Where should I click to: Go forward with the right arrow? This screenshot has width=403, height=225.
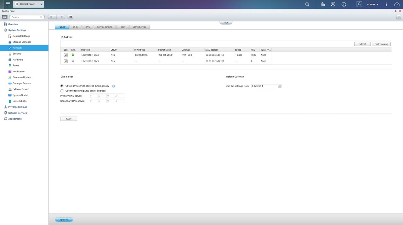pos(61,17)
